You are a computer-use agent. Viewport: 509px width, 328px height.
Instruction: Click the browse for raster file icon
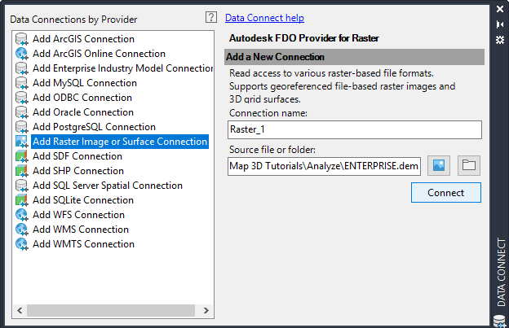pos(440,166)
